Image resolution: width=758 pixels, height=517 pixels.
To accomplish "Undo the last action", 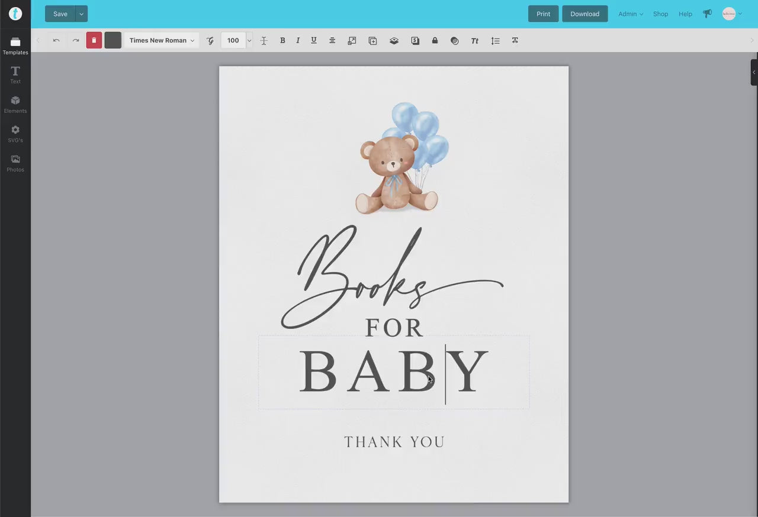I will 56,40.
